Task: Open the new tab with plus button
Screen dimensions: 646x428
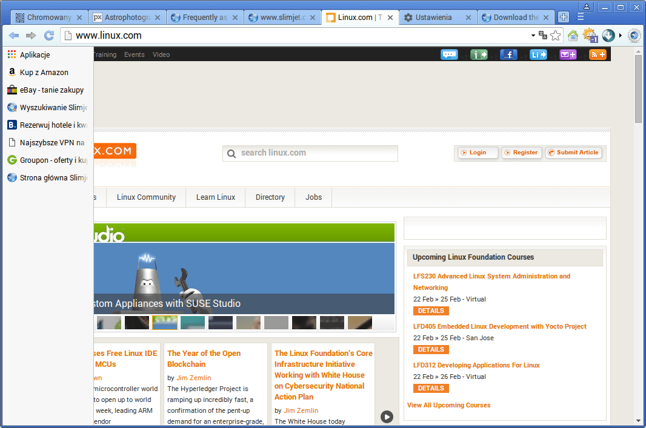Action: pos(563,17)
